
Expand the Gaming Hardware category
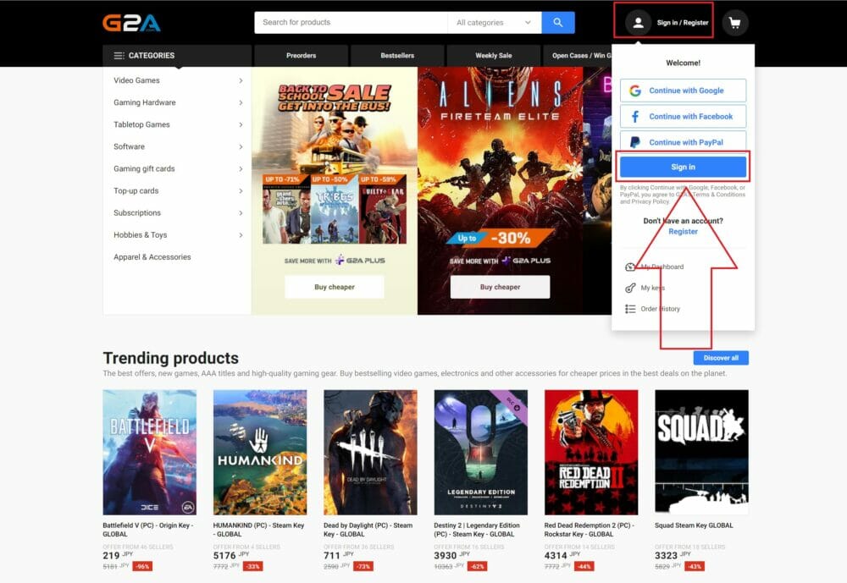point(178,102)
